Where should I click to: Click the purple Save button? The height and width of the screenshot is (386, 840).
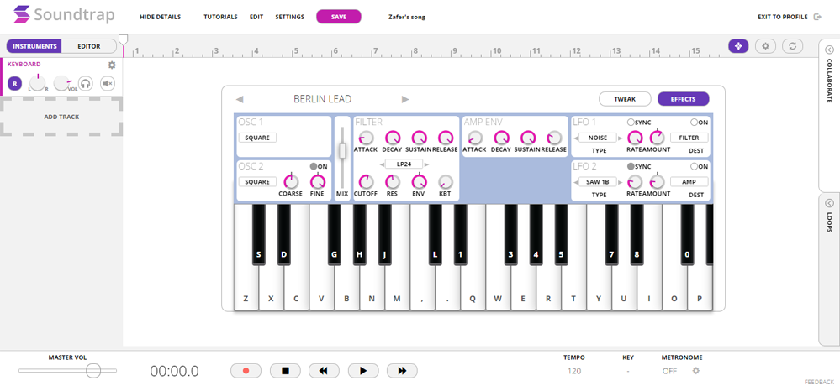pos(338,17)
